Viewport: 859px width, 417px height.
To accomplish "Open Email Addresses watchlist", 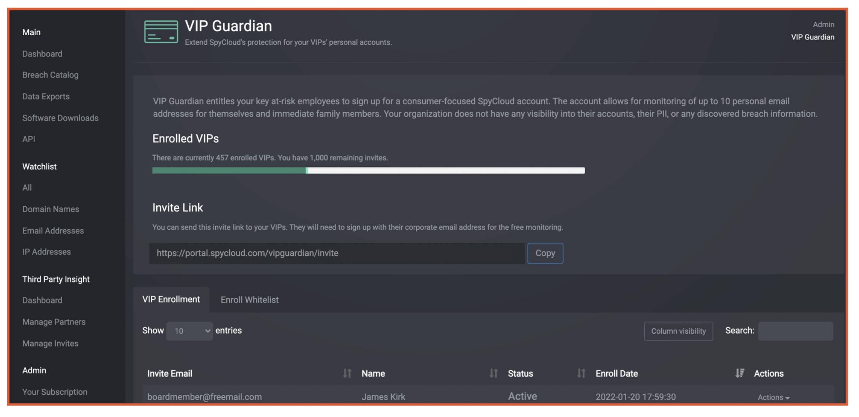I will tap(53, 230).
